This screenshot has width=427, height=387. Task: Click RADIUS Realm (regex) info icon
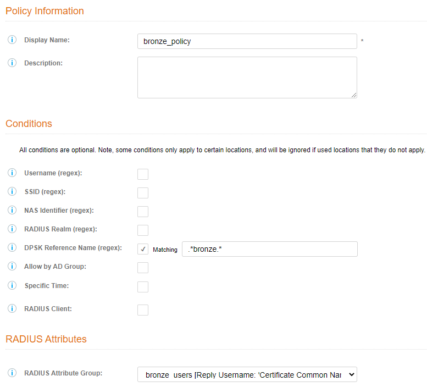[x=12, y=229]
